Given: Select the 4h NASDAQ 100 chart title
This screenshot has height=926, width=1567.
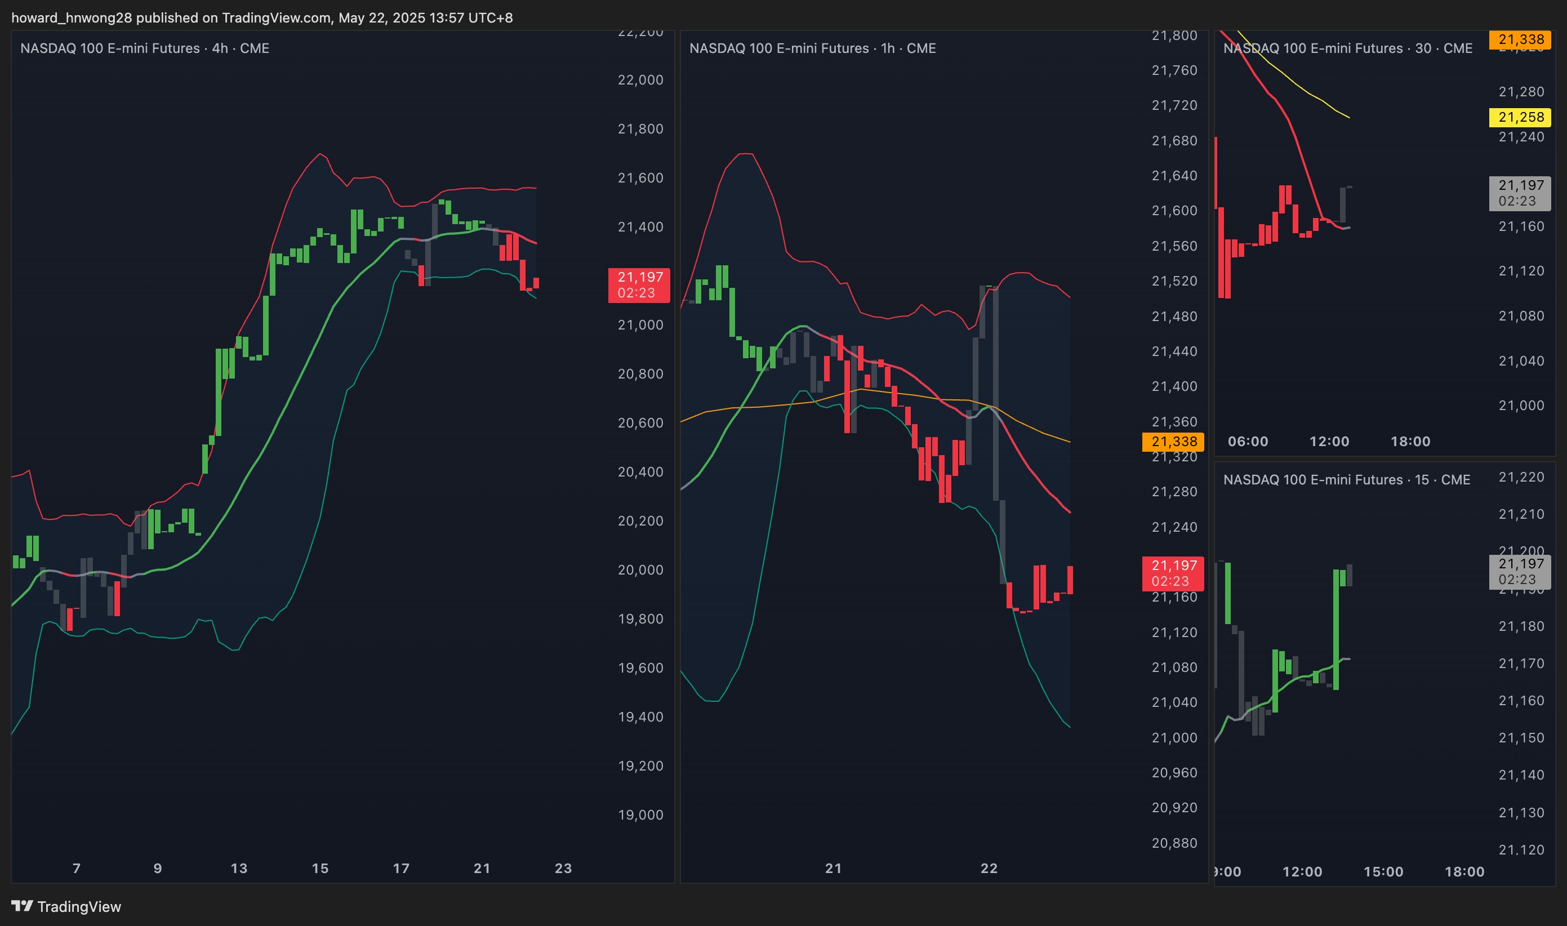Looking at the screenshot, I should coord(145,48).
